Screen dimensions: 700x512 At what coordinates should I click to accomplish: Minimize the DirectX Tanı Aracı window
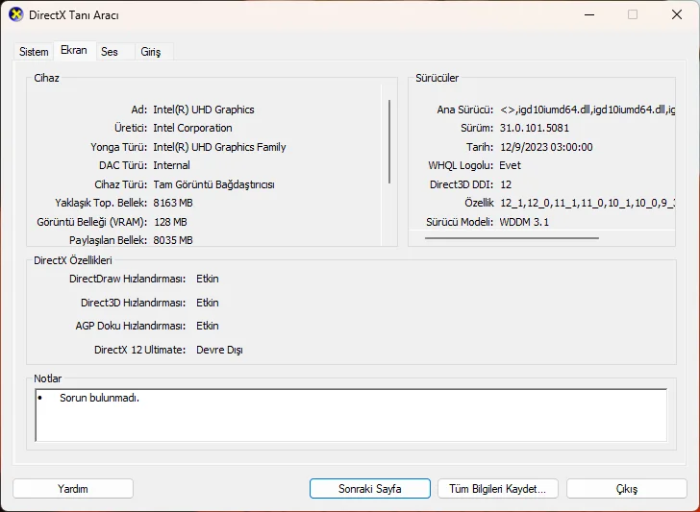tap(589, 14)
